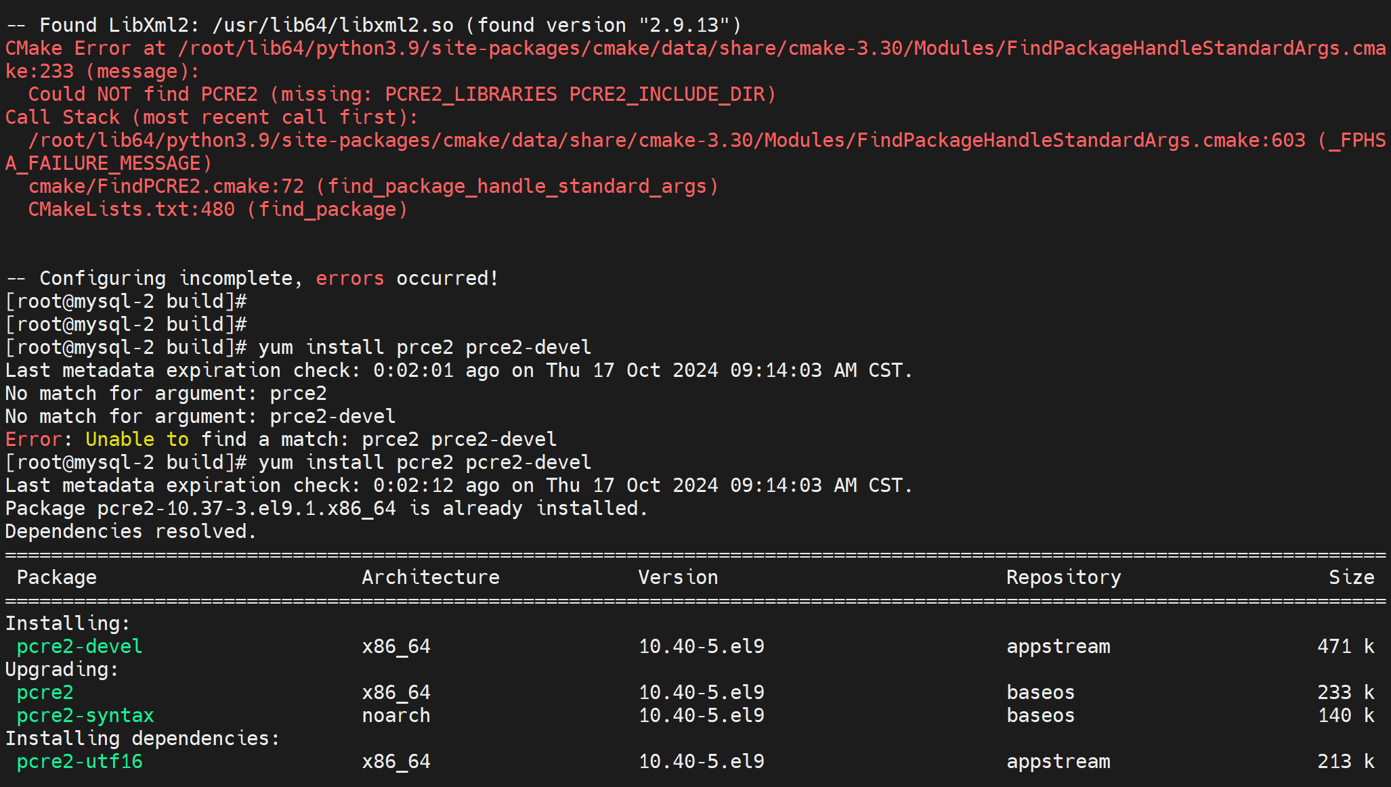Click the "Installing dependencies:" section label
The width and height of the screenshot is (1391, 787).
click(142, 738)
